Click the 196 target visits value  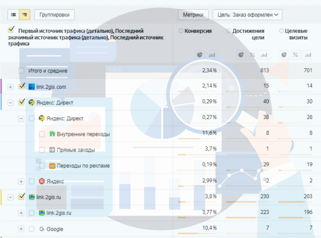[x=308, y=212]
